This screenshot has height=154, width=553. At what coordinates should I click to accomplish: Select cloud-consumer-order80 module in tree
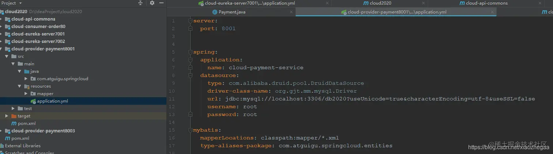(x=38, y=27)
